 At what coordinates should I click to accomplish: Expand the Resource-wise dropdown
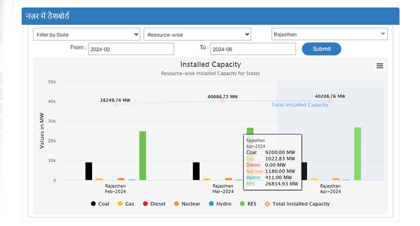point(197,34)
